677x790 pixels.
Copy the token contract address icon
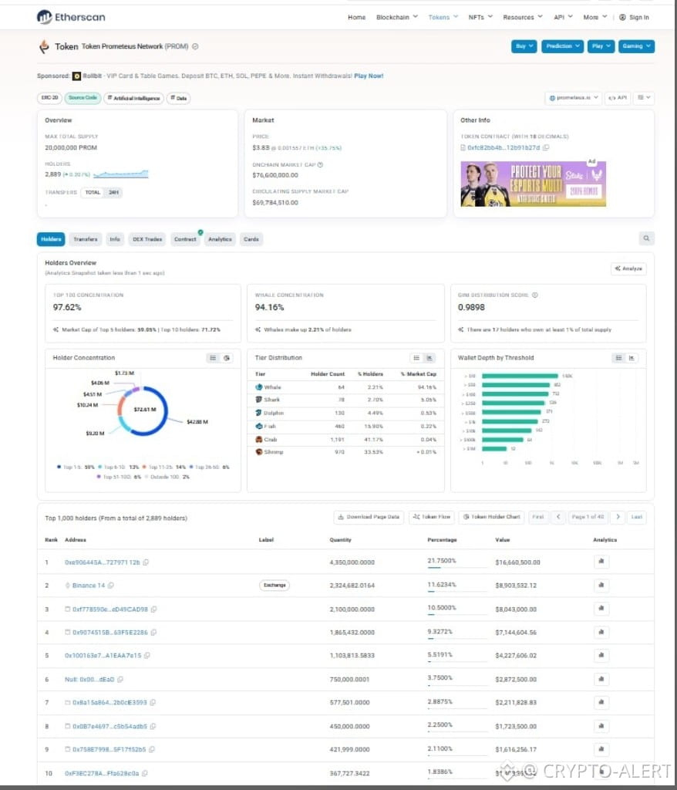[x=546, y=147]
